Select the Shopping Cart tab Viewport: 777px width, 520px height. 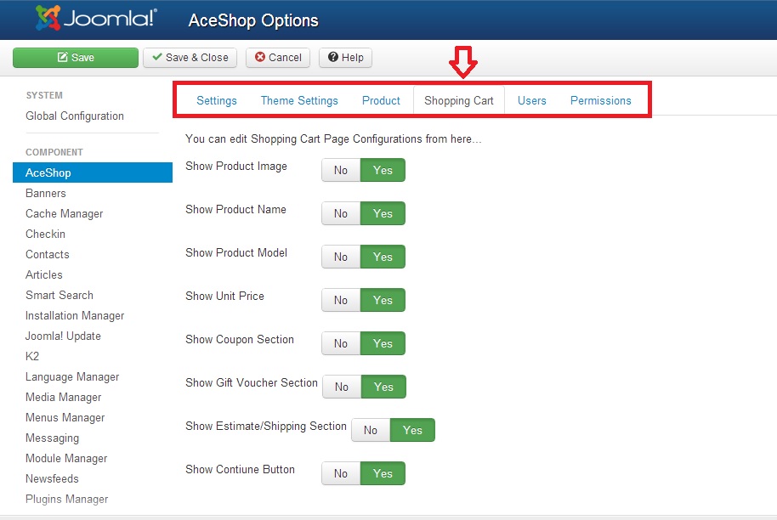pos(459,100)
